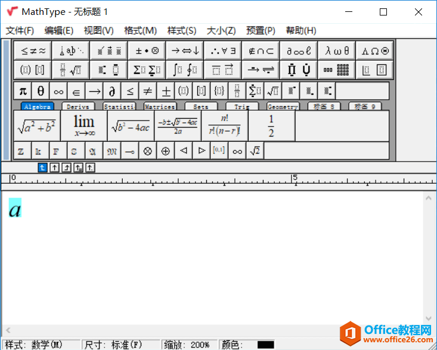Open the arrow symbols palette
Image resolution: width=437 pixels, height=350 pixels.
pos(185,51)
